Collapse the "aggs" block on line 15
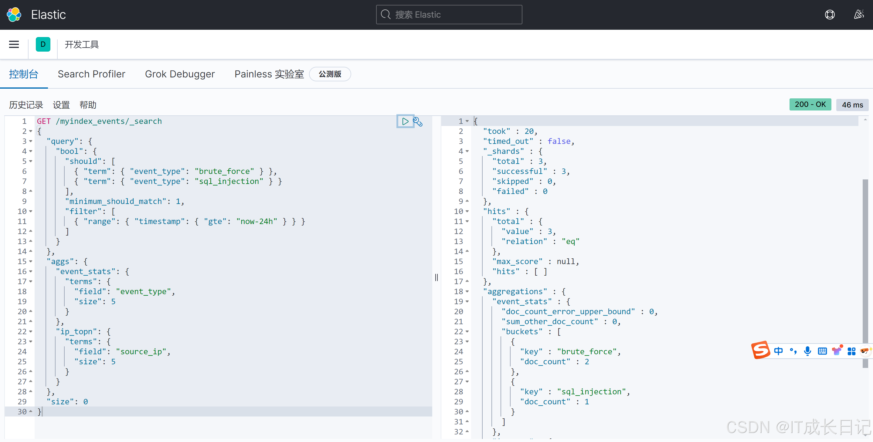Screen dimensions: 873x442 point(31,261)
